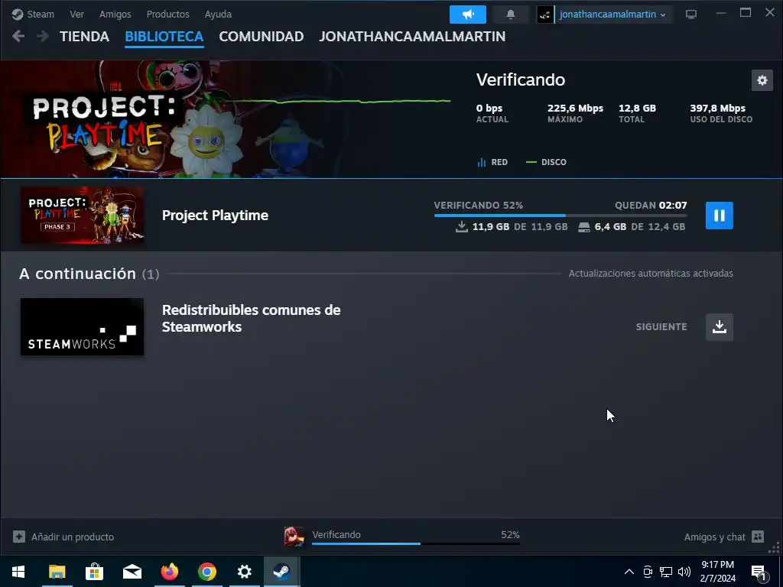
Task: Click the friends grid icon beside Amigos y chat
Action: (x=758, y=537)
